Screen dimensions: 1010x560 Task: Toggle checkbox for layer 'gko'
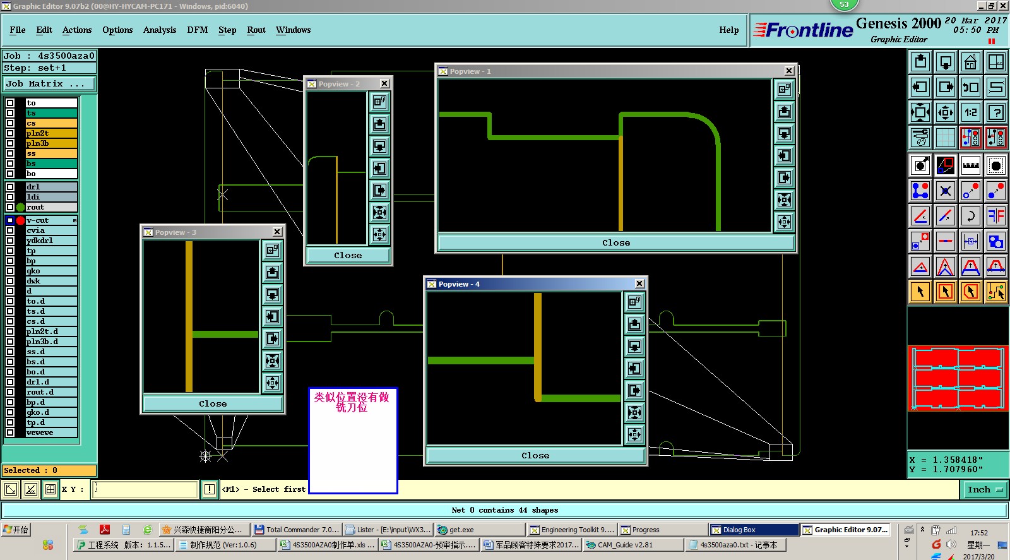10,271
